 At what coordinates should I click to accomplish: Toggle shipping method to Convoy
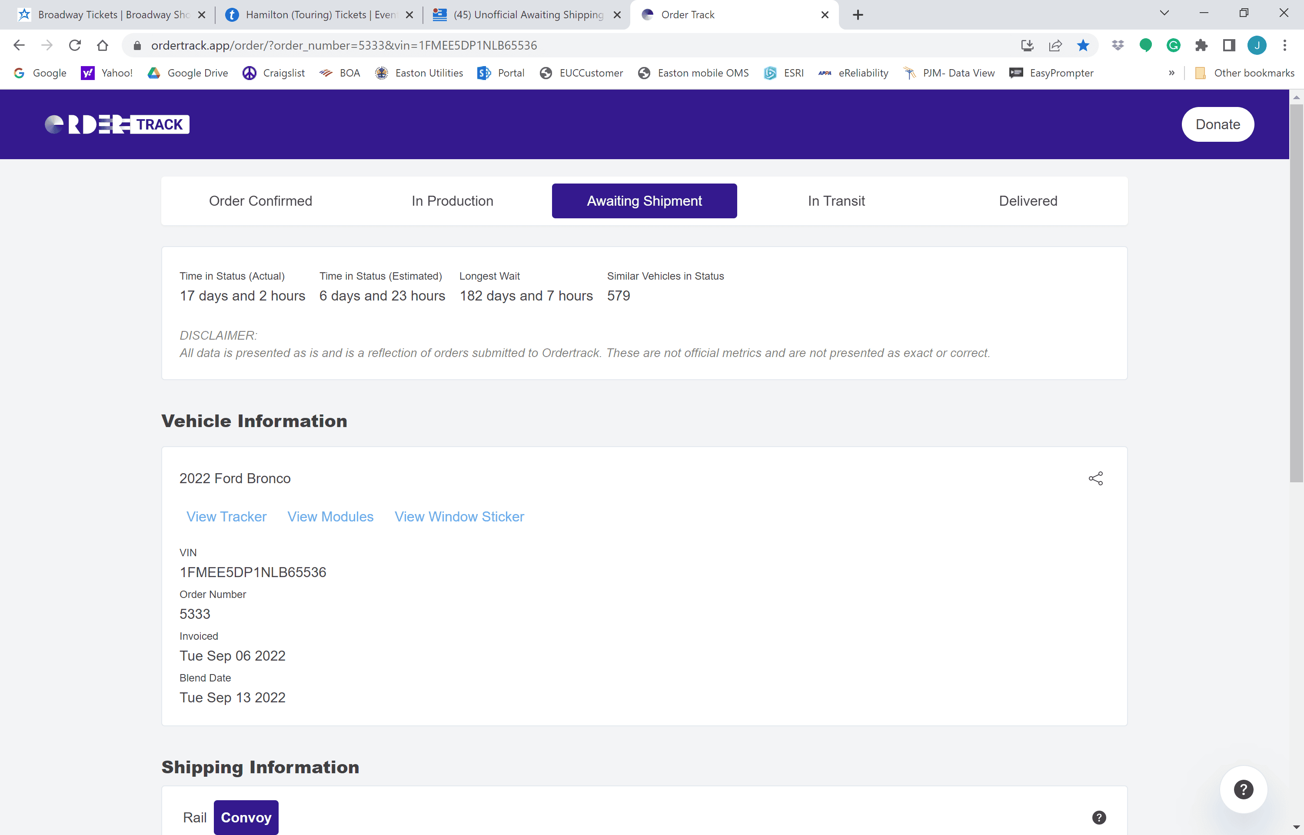pos(246,817)
